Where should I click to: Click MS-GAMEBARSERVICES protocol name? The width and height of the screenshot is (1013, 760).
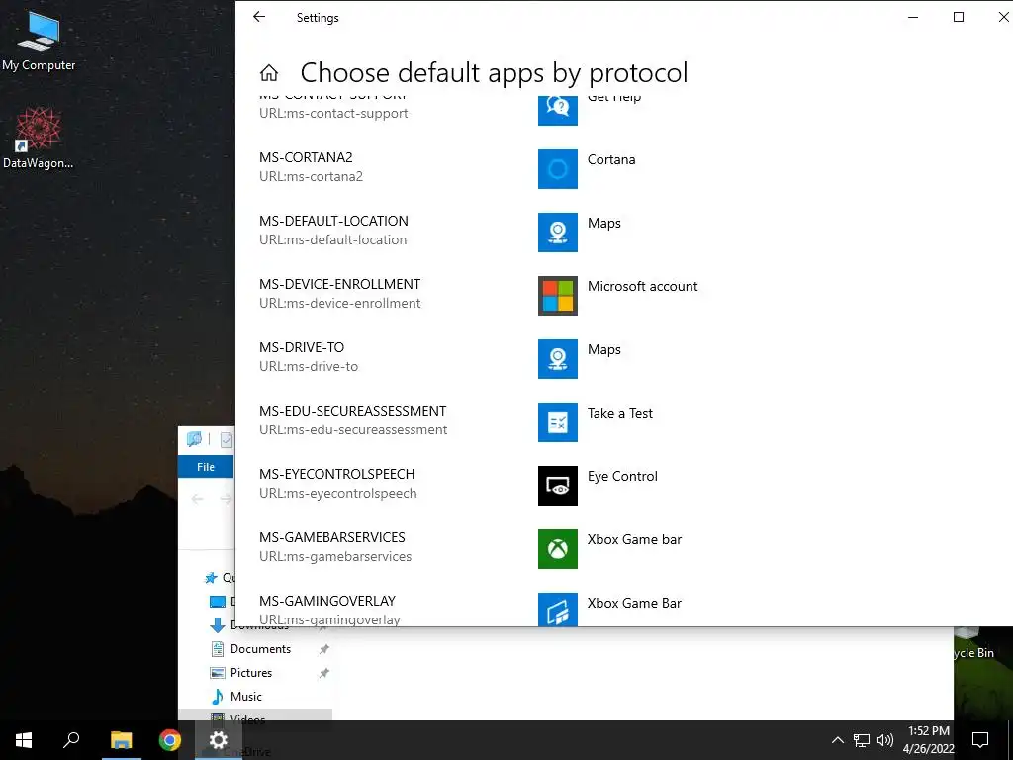click(332, 537)
